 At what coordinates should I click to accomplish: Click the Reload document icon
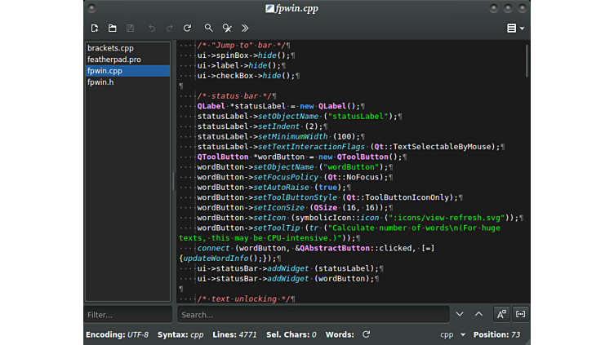(187, 28)
